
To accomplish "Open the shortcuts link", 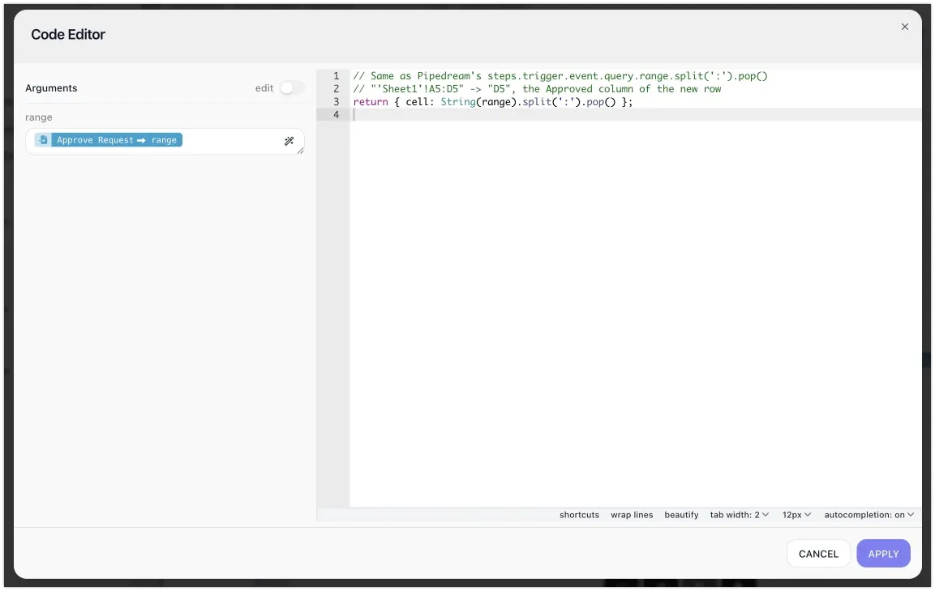I will click(x=579, y=515).
